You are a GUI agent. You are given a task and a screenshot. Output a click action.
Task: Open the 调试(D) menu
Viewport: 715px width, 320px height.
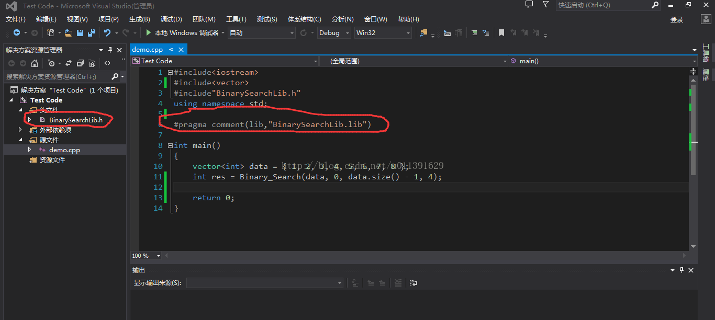point(171,19)
